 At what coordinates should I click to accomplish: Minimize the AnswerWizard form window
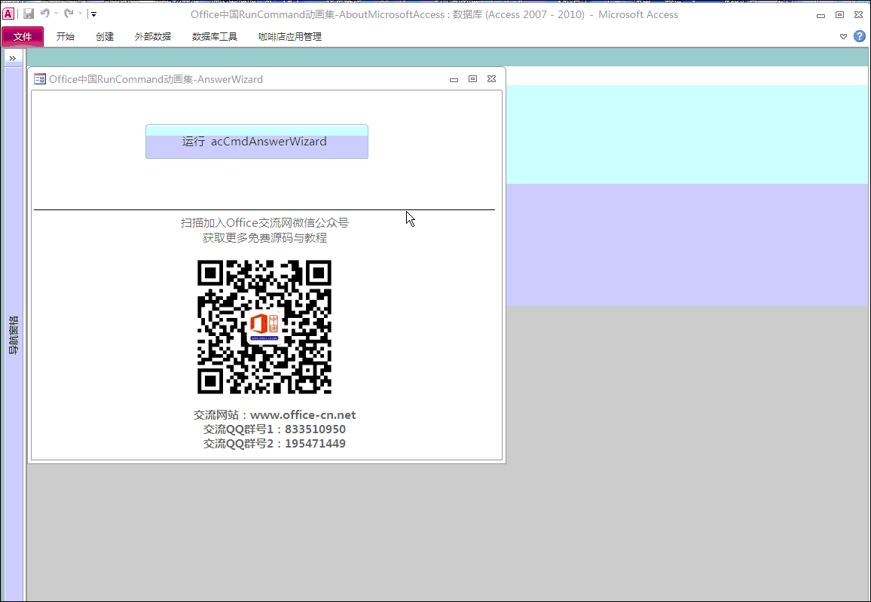(x=454, y=79)
